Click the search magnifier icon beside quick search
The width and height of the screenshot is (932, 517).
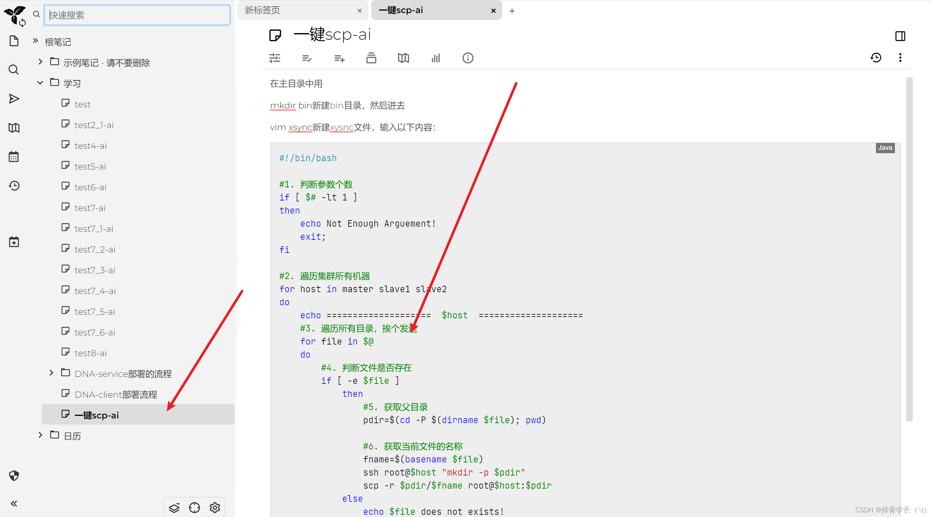[36, 14]
